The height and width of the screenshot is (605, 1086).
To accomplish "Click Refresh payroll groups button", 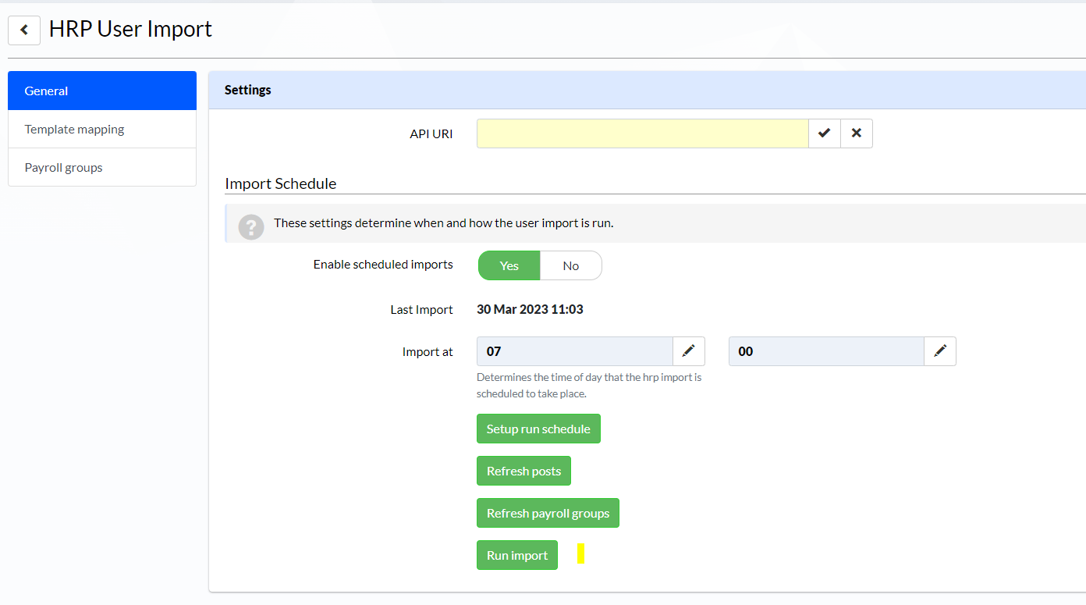I will click(548, 513).
